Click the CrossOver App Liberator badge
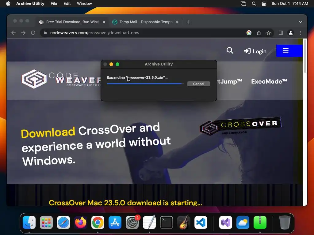Image resolution: width=314 pixels, height=235 pixels. pyautogui.click(x=240, y=126)
